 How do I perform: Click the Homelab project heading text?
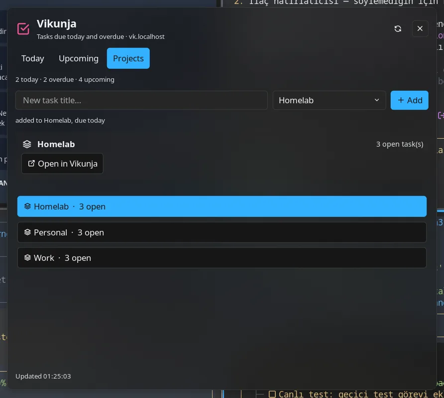(x=56, y=144)
